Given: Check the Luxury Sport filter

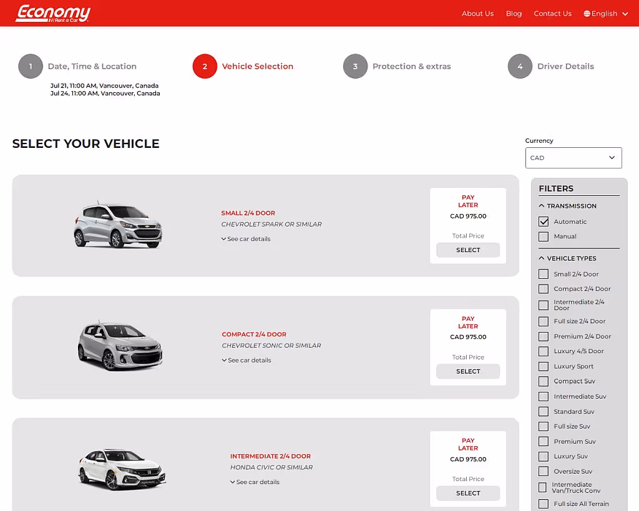Looking at the screenshot, I should click(x=544, y=366).
